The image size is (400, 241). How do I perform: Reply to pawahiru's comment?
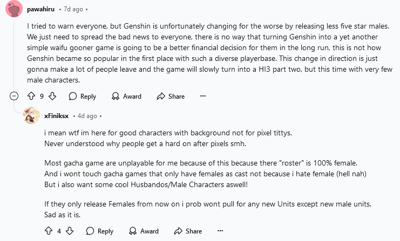point(82,97)
